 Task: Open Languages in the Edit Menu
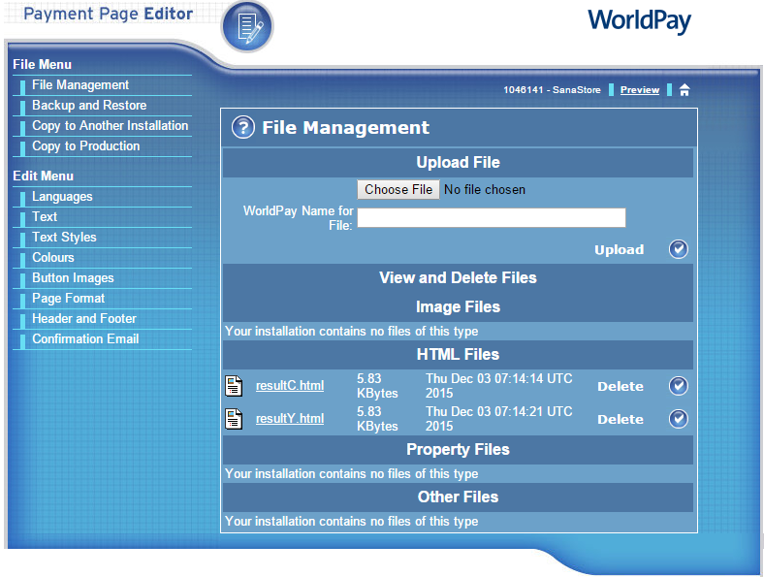[62, 197]
